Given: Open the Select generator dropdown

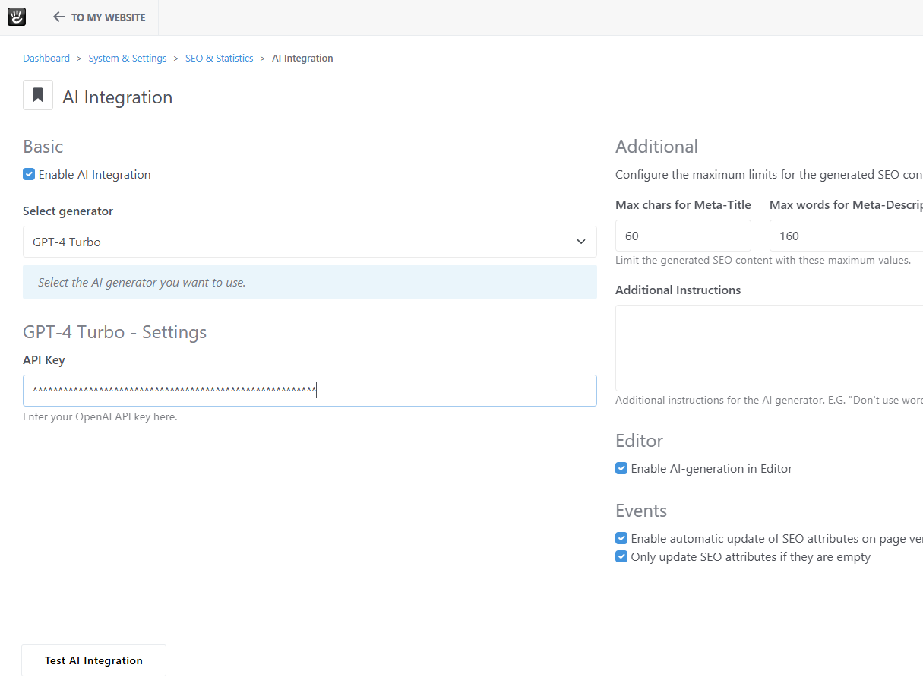Looking at the screenshot, I should [x=304, y=242].
